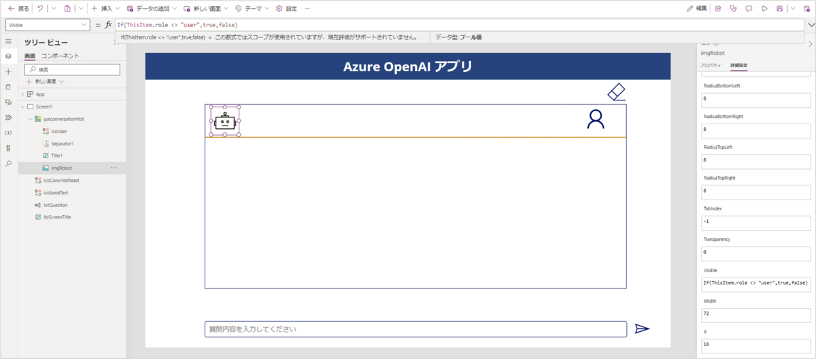Open the 新しい画面 menu in the top toolbar
The height and width of the screenshot is (359, 816).
pos(207,9)
